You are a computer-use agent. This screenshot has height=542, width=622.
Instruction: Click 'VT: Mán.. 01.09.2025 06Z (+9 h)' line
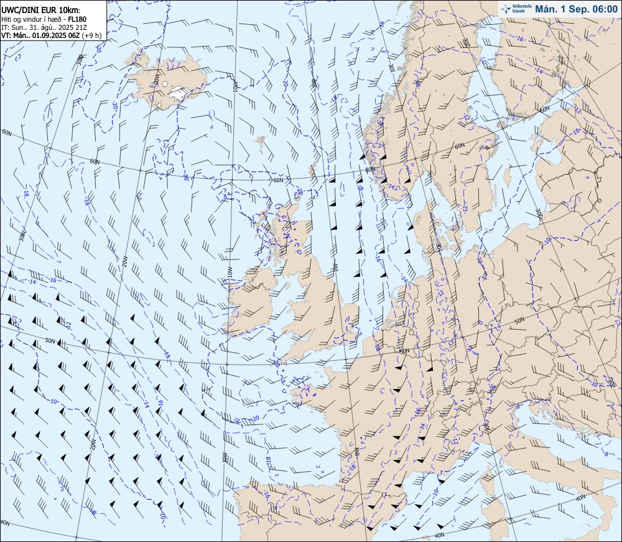tap(51, 35)
